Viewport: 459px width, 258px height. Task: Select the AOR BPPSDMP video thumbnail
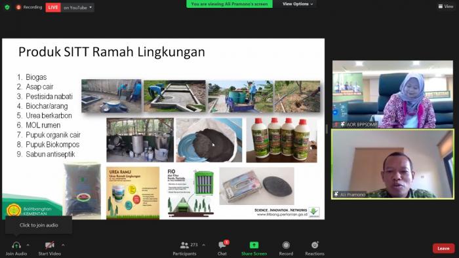click(393, 94)
